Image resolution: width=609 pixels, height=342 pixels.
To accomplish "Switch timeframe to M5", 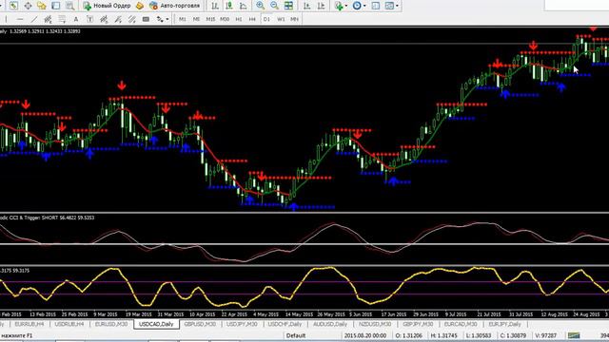I will point(196,19).
